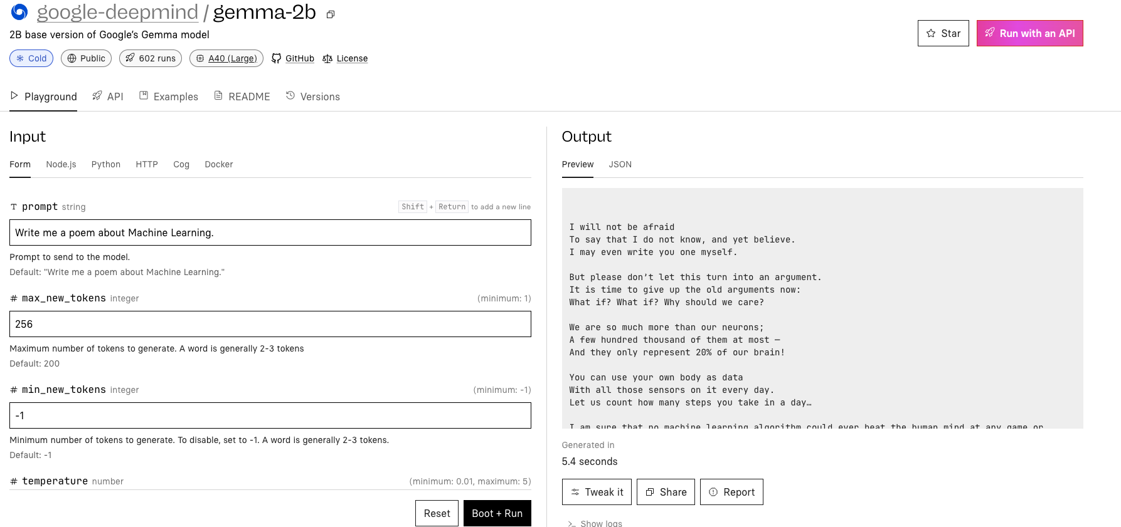Open the README tab
This screenshot has height=527, width=1121.
tap(242, 97)
